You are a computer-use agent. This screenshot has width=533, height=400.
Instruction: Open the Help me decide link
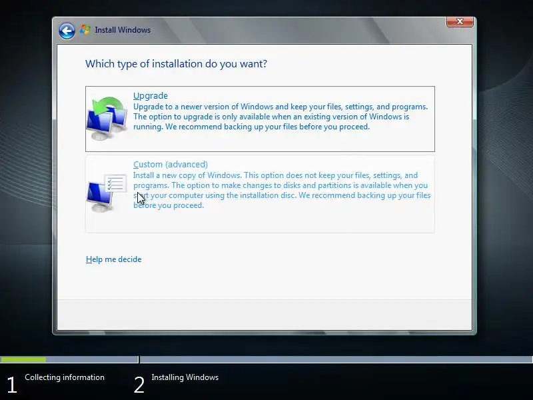(x=113, y=259)
